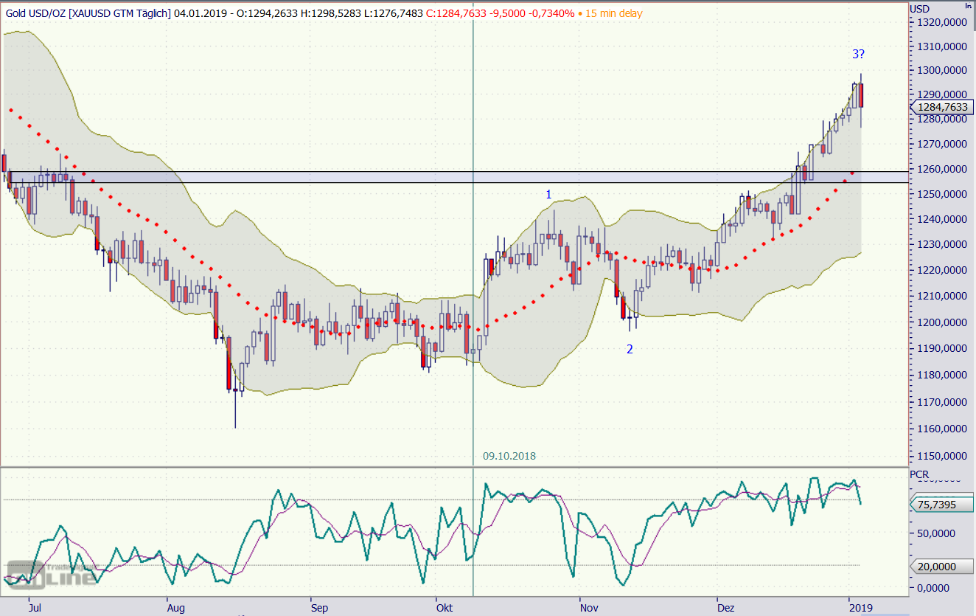The height and width of the screenshot is (616, 976).
Task: Click the '1310,0000' price axis value
Action: click(943, 47)
